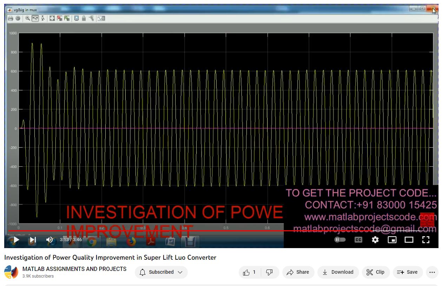Dislike the video with thumbs down
Image resolution: width=442 pixels, height=286 pixels.
pyautogui.click(x=270, y=272)
